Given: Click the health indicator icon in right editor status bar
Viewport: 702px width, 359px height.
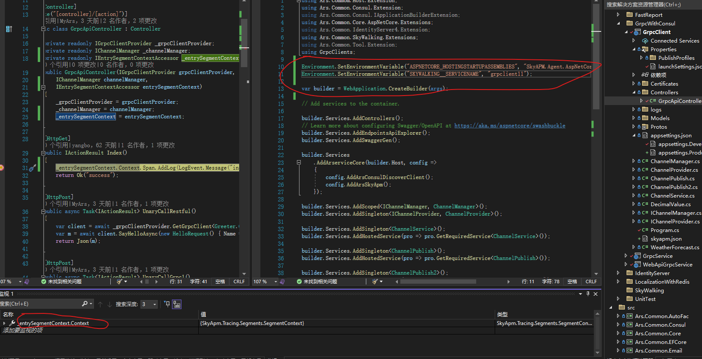Looking at the screenshot, I should click(299, 282).
